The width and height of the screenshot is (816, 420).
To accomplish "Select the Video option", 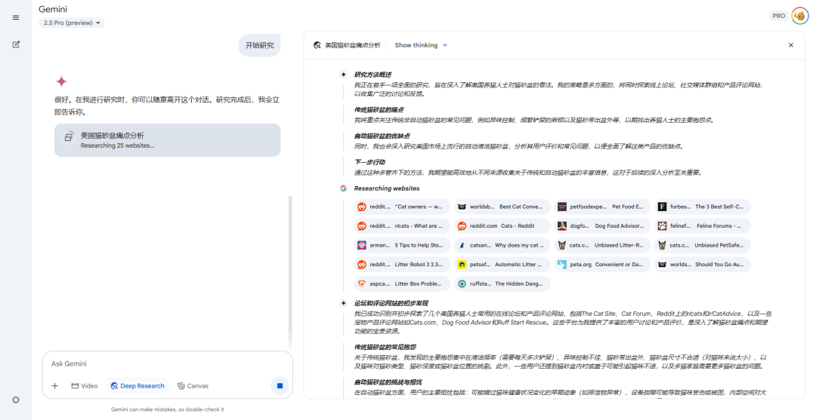I will click(x=85, y=386).
